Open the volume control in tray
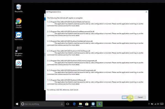The width and height of the screenshot is (165, 109). tap(158, 104)
